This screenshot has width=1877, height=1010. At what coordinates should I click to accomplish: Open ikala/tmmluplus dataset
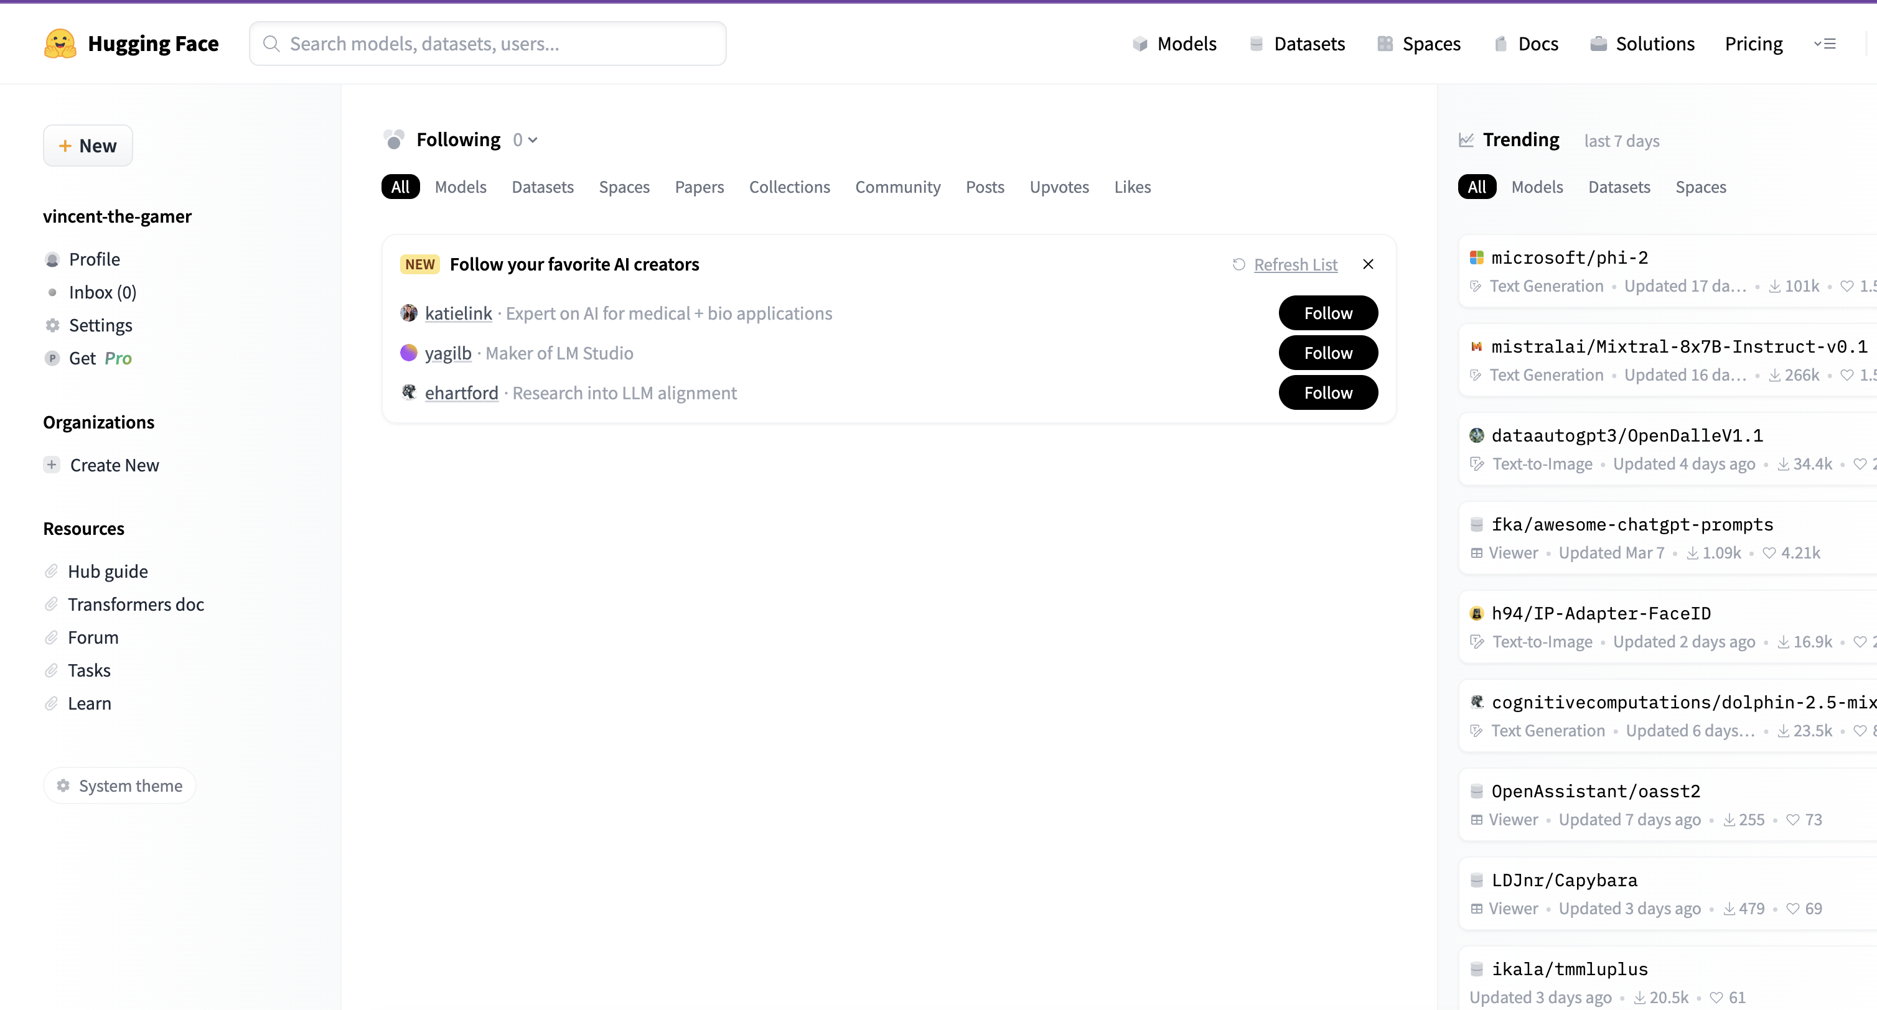1667,979
